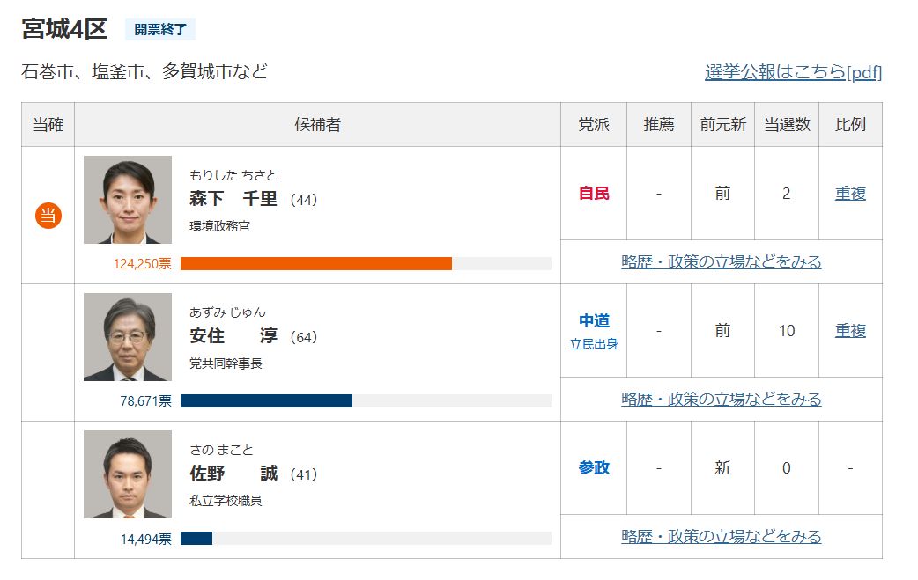Image resolution: width=918 pixels, height=580 pixels.
Task: Click 佐野 誠's candidate photo
Action: (x=128, y=474)
